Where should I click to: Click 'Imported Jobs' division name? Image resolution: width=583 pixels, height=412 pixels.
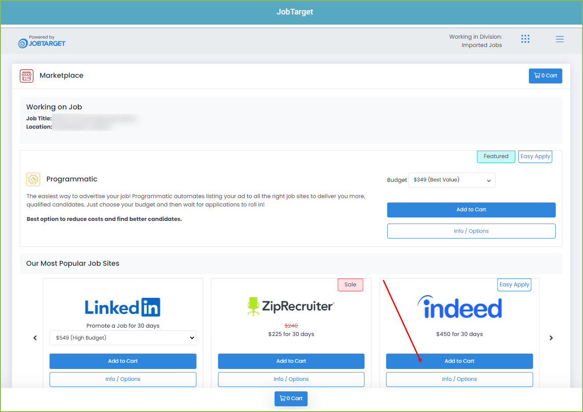pos(482,45)
